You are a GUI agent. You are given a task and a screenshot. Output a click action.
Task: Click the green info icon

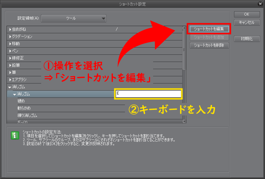click(x=15, y=135)
